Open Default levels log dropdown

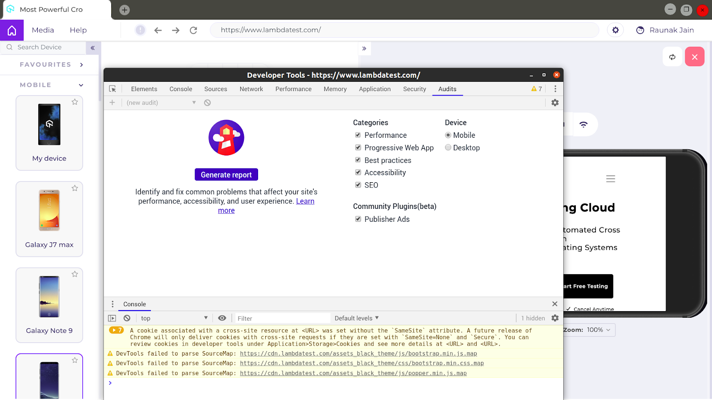pyautogui.click(x=357, y=318)
